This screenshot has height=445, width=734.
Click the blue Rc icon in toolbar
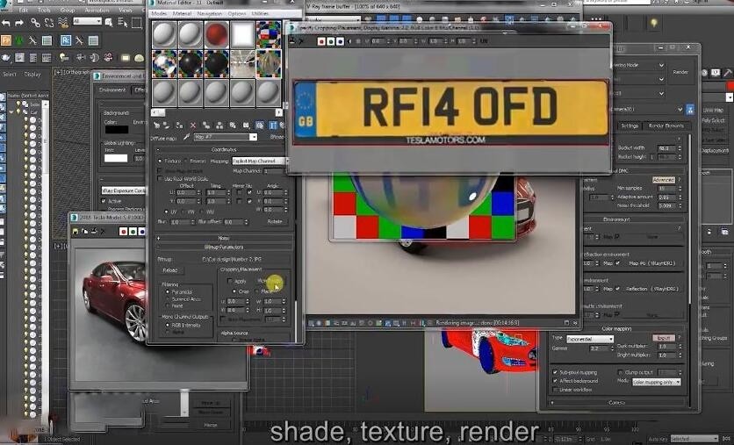tap(66, 40)
